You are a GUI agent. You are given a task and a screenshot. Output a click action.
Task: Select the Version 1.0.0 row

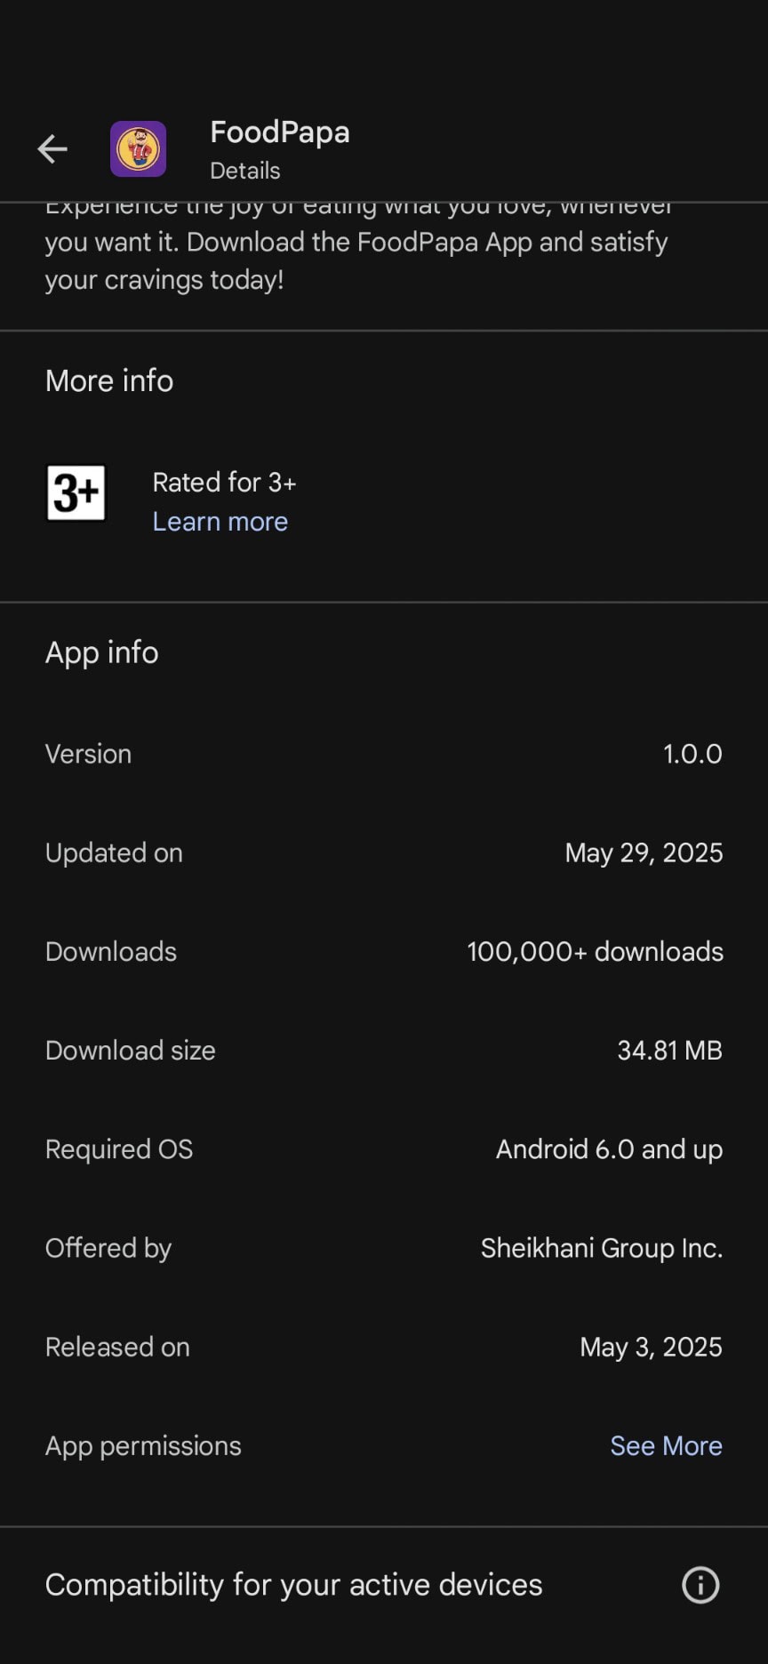point(382,754)
